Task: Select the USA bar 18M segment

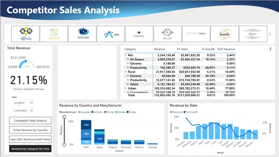Action: click(86, 134)
